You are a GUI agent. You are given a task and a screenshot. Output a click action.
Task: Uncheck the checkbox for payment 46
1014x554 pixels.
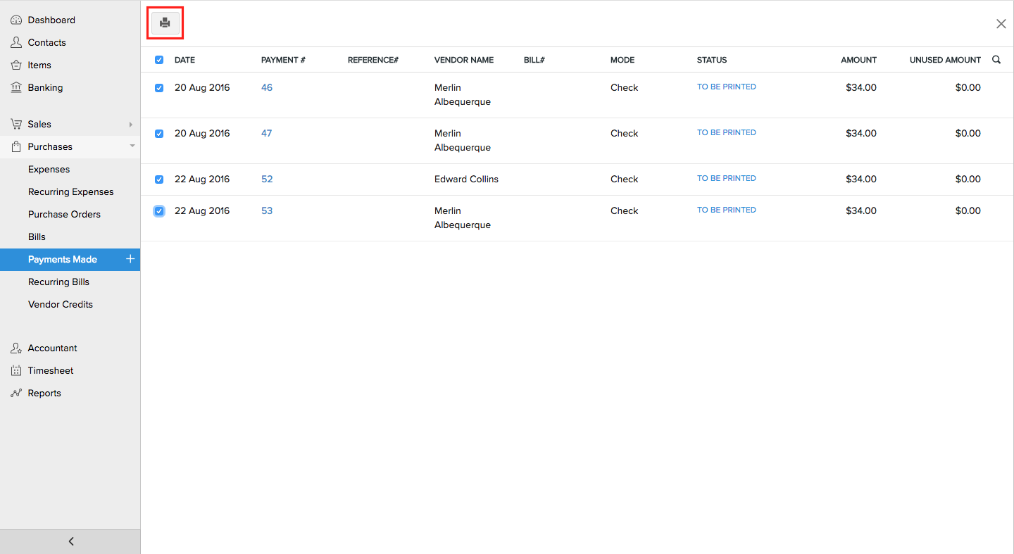[x=159, y=88]
